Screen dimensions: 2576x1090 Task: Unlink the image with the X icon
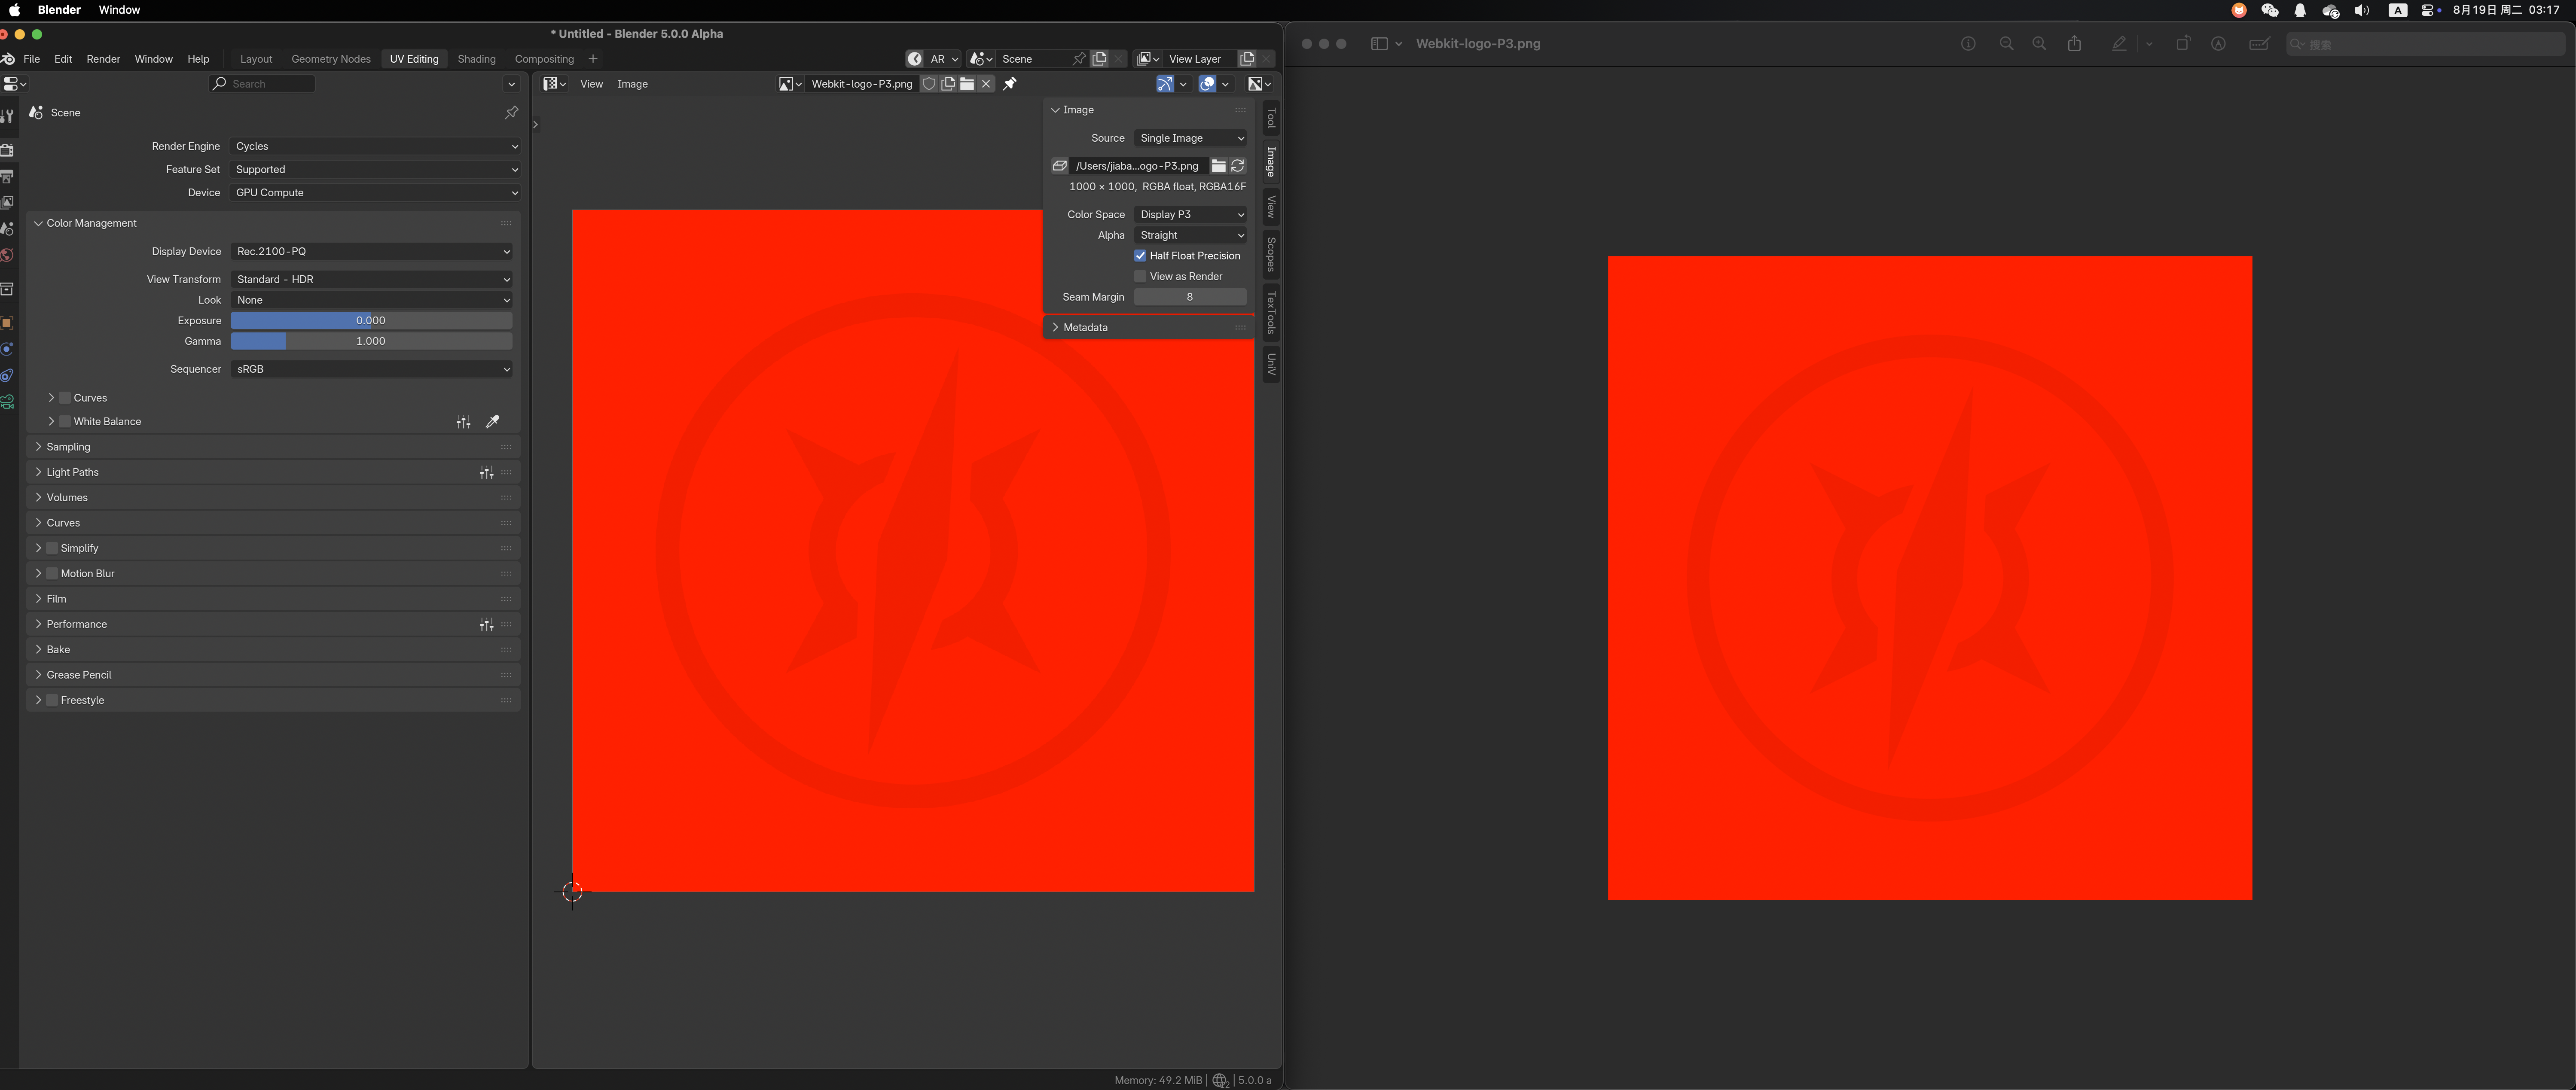[986, 84]
